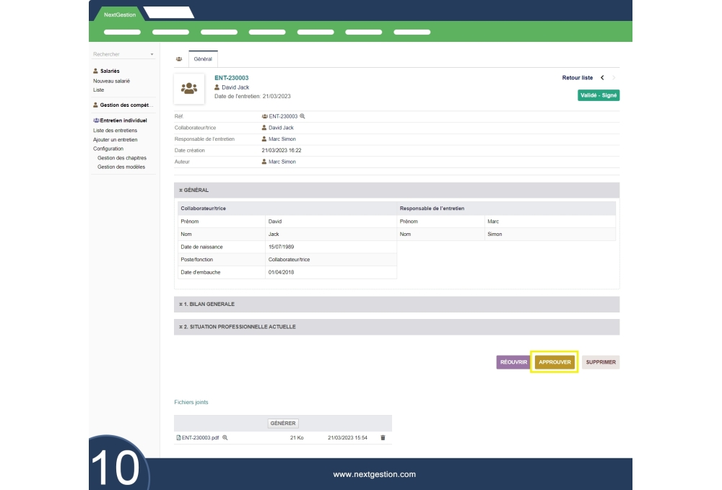Image resolution: width=722 pixels, height=490 pixels.
Task: Open Liste des entretiens in sidebar
Action: (x=115, y=131)
